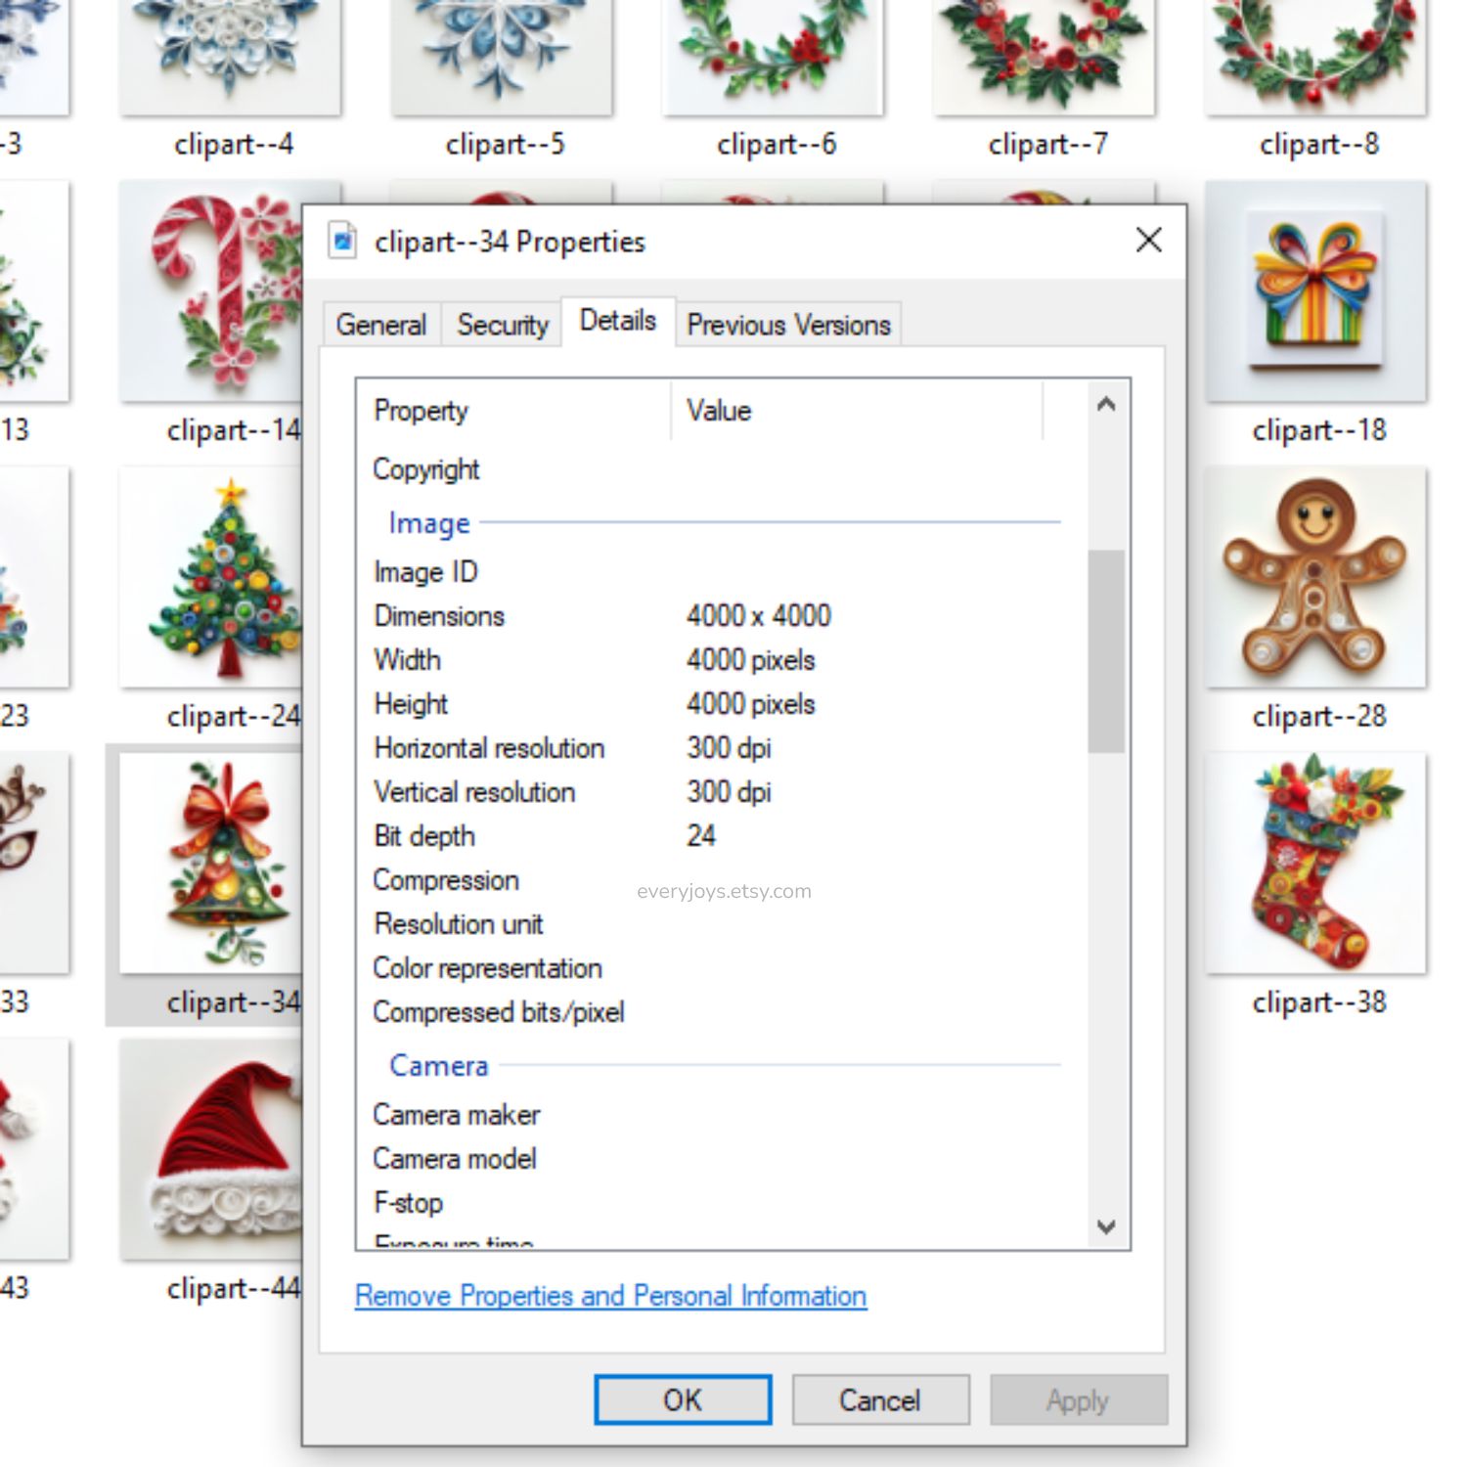The image size is (1467, 1467).
Task: Select the Bit depth value 24
Action: [x=701, y=835]
